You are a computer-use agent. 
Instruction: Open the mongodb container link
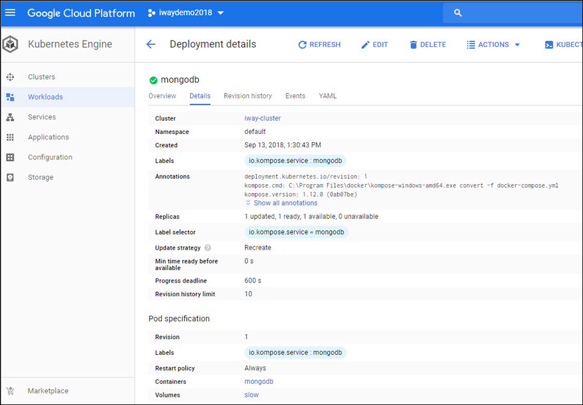[259, 381]
